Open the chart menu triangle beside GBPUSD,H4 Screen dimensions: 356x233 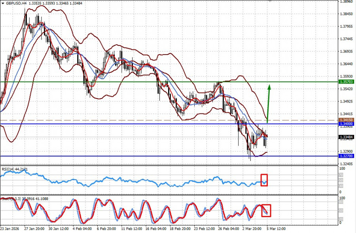click(x=3, y=4)
